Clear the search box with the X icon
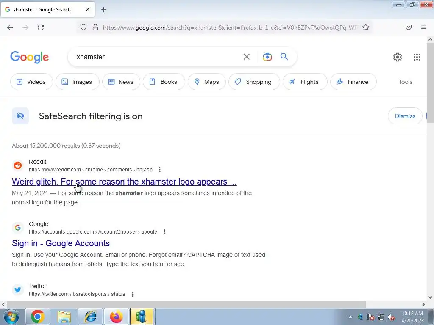The image size is (434, 325). coord(246,57)
